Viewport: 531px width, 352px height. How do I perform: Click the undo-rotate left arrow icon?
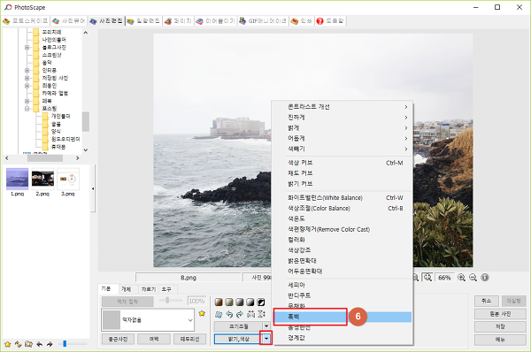[229, 315]
